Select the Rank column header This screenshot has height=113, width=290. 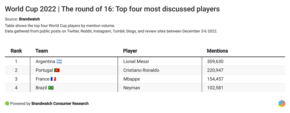point(16,51)
